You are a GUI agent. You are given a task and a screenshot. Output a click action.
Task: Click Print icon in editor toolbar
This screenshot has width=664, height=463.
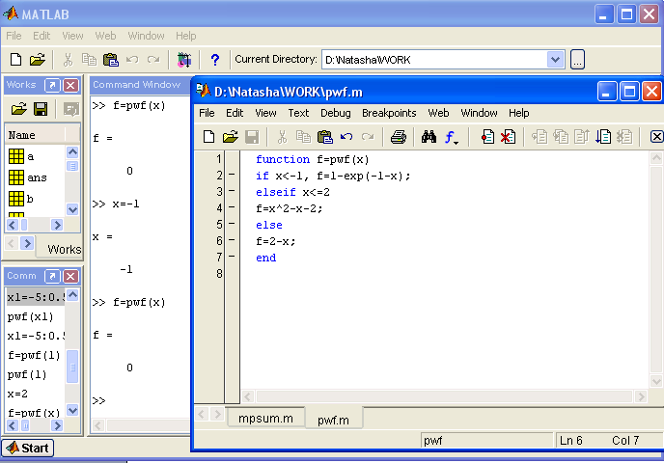398,137
